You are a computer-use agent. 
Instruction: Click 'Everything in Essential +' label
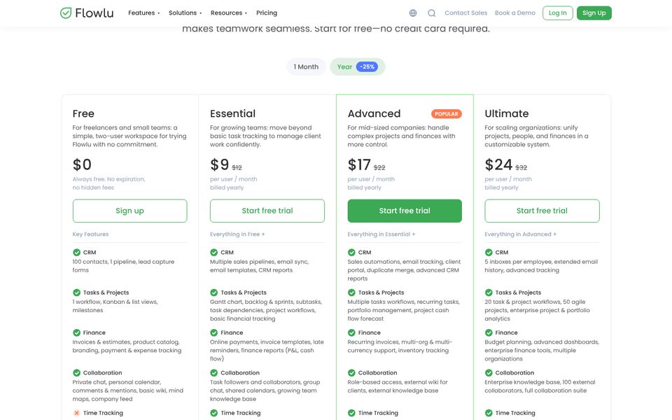tap(381, 234)
